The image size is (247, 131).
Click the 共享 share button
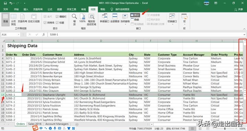239,10
